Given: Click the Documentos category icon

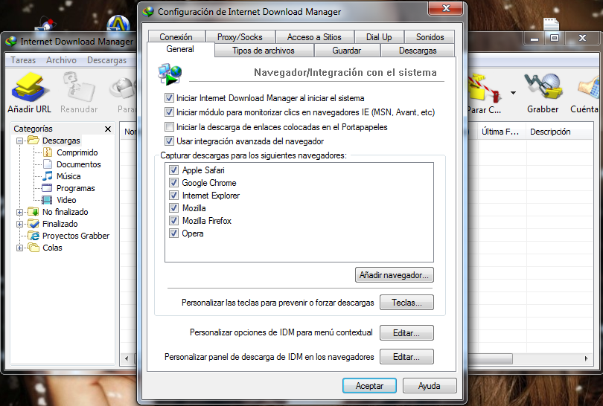Looking at the screenshot, I should pyautogui.click(x=48, y=164).
